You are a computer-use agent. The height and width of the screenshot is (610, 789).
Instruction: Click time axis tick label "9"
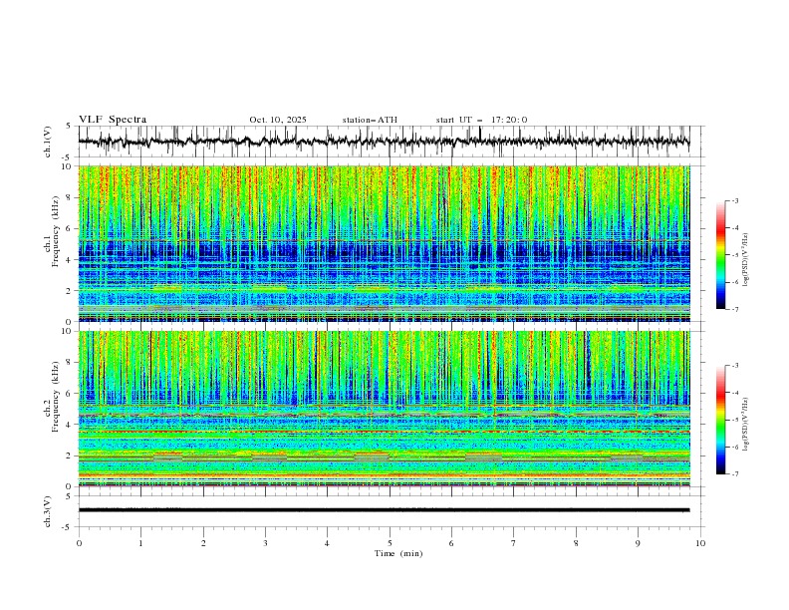pos(638,543)
